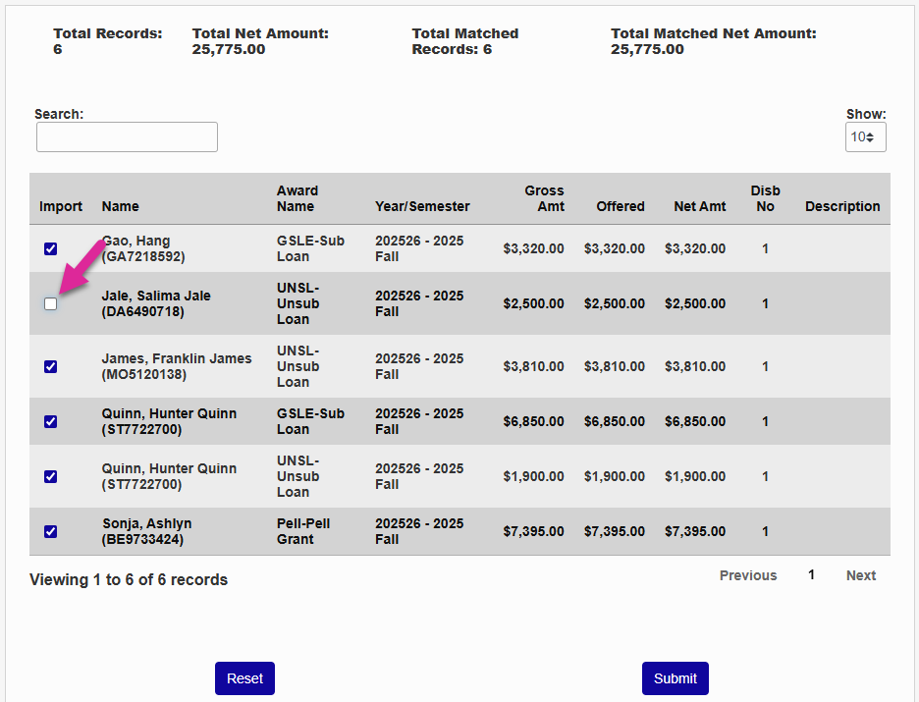This screenshot has width=919, height=702.
Task: Uncheck the import checkbox for Franklin James
Action: [x=51, y=367]
